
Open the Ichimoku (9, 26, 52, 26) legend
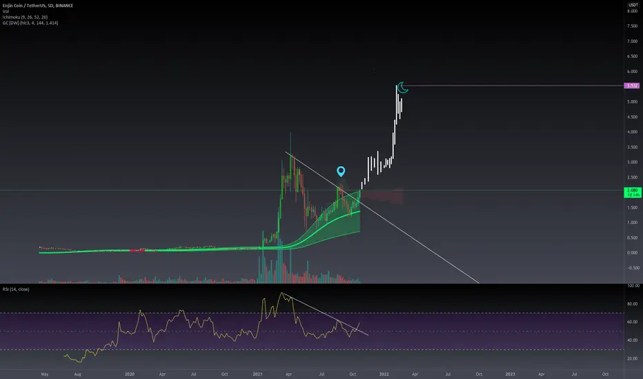[x=25, y=17]
